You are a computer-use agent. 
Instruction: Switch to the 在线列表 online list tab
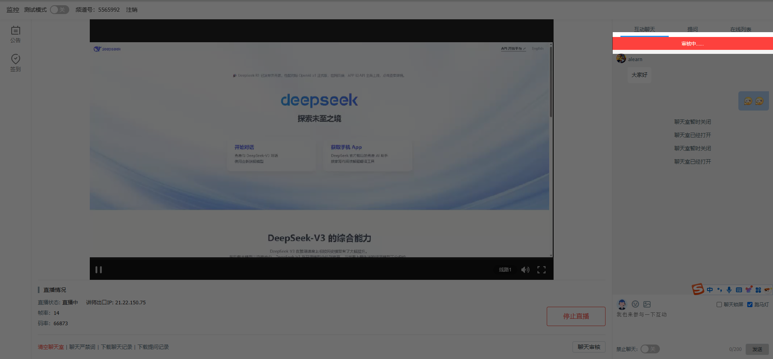(741, 29)
